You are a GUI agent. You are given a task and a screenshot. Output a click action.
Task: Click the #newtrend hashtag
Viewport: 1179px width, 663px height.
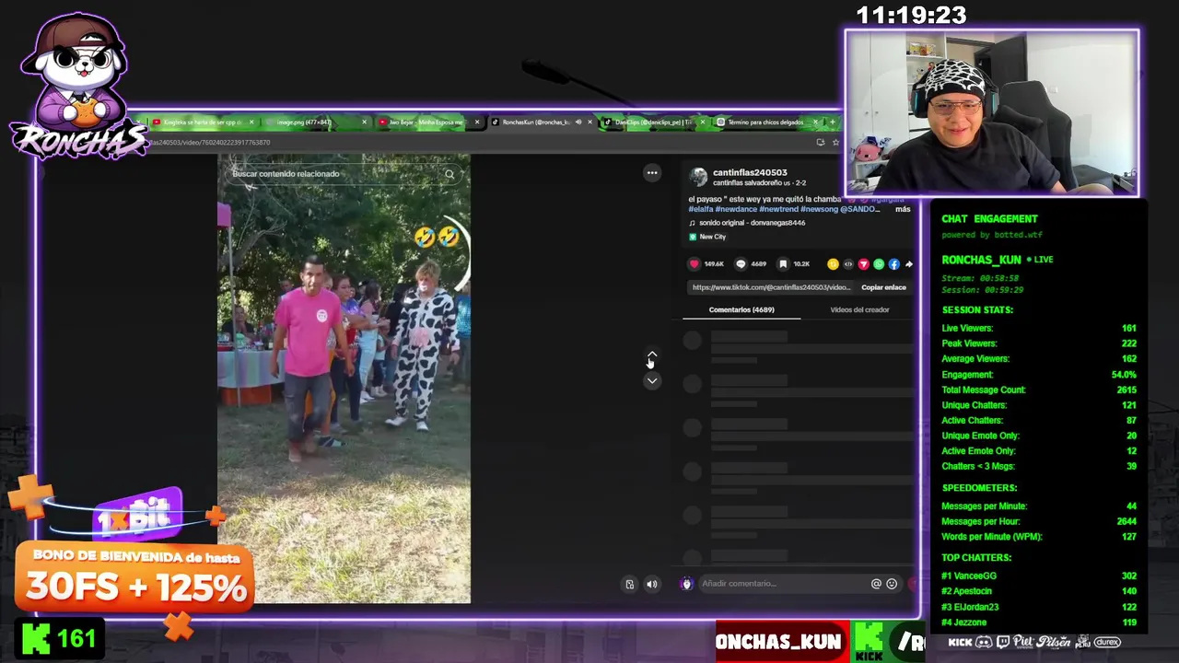pos(778,209)
